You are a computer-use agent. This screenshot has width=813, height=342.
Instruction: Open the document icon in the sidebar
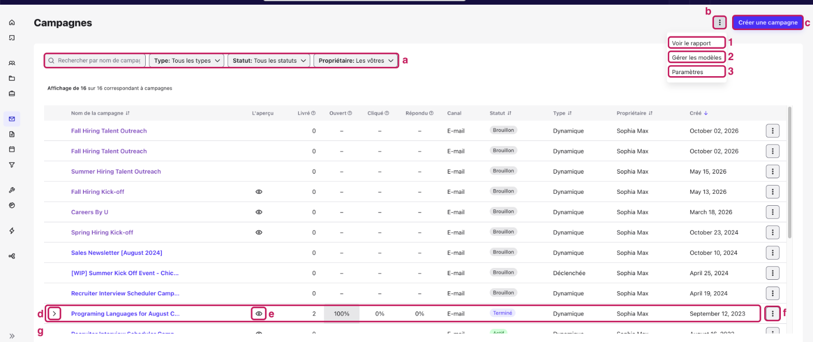click(12, 134)
